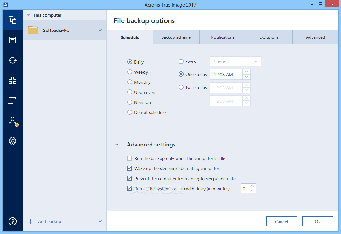Select the Twice a day radio button
341x234 pixels.
click(181, 88)
